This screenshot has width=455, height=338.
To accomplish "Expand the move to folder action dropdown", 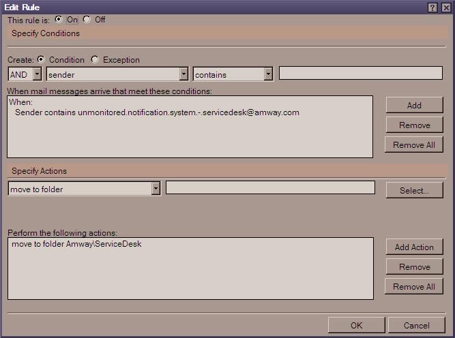I will click(156, 189).
